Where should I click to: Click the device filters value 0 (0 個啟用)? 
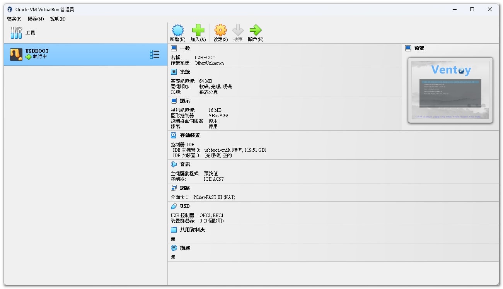pos(211,221)
